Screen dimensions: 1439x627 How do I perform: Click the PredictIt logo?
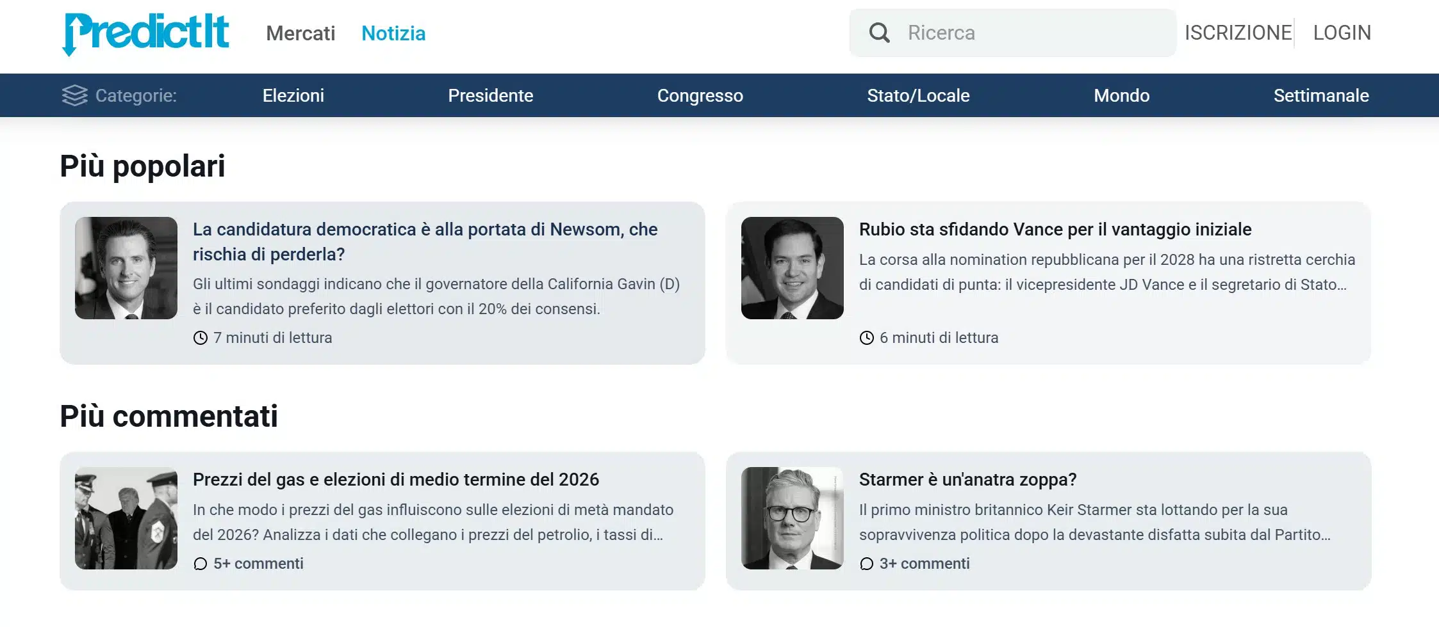[146, 34]
